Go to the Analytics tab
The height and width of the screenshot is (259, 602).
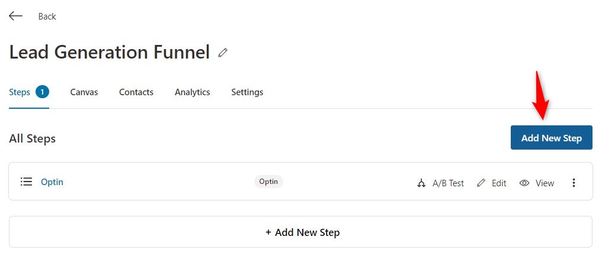(x=193, y=92)
